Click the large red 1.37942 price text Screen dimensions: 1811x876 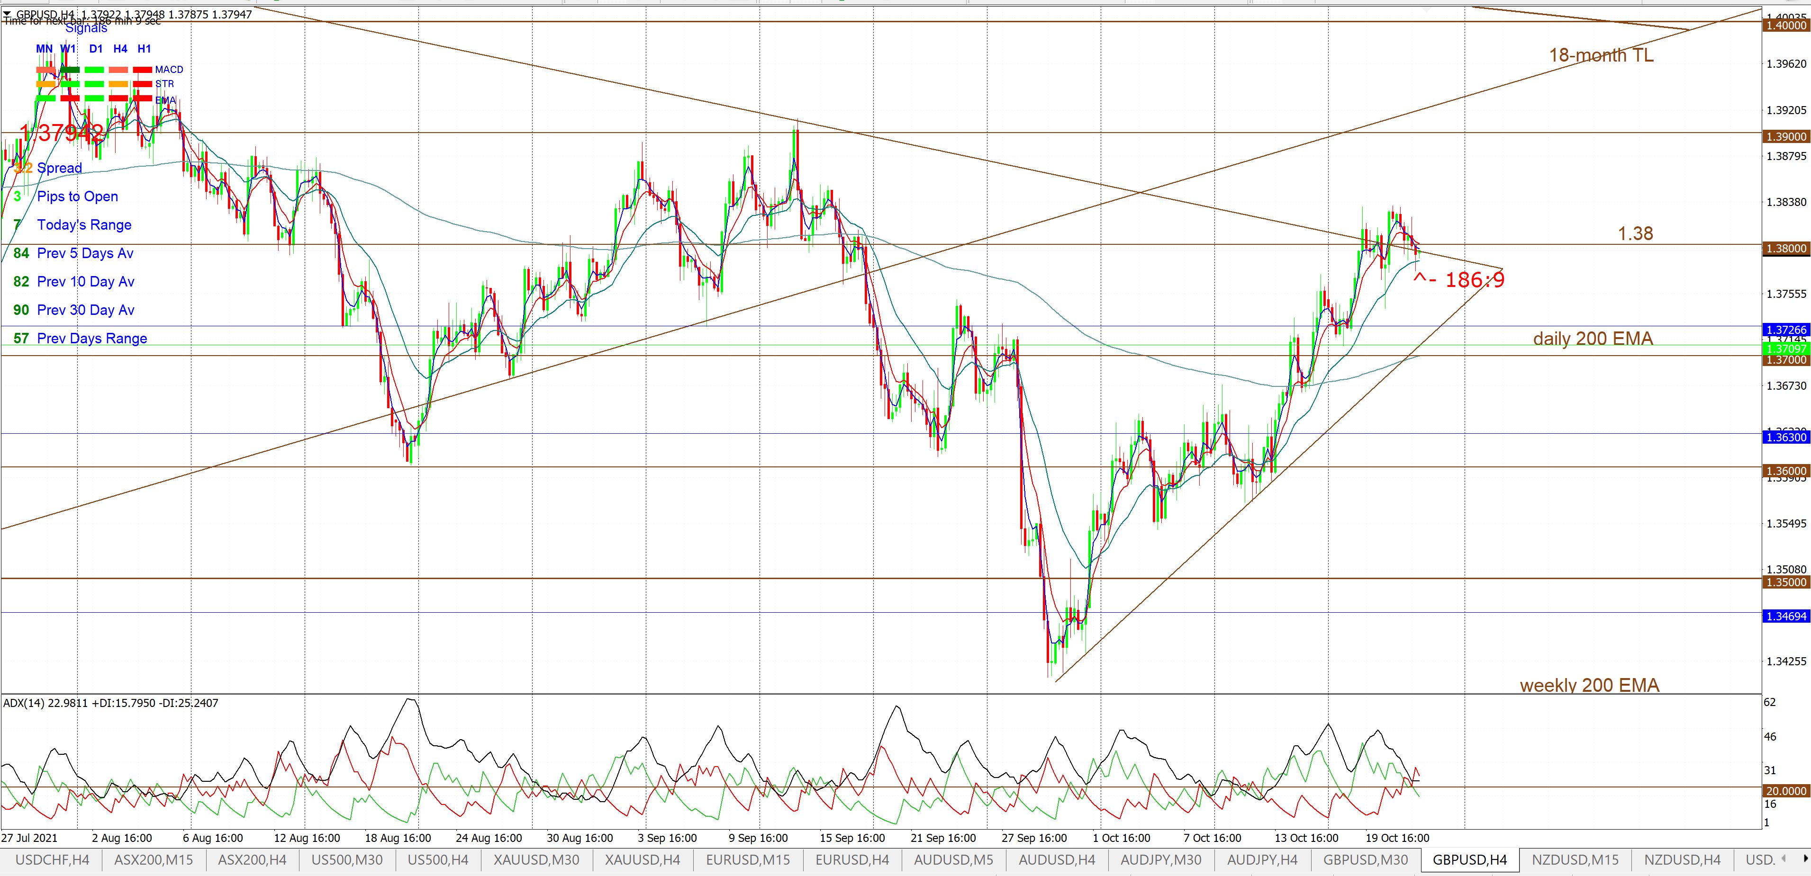tap(62, 133)
